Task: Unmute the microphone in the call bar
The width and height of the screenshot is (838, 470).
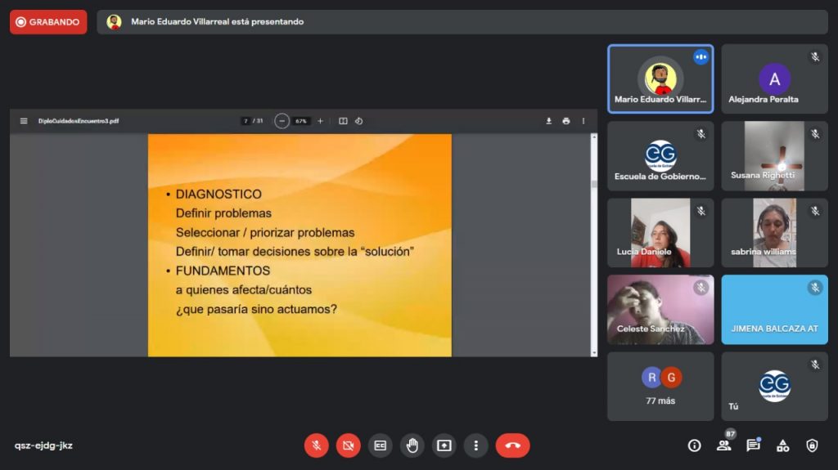Action: pyautogui.click(x=317, y=445)
